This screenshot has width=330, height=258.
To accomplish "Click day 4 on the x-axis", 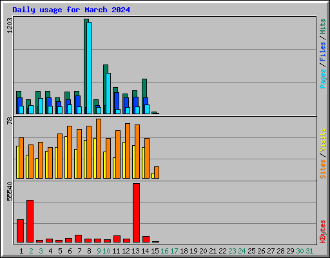I will [50, 251].
